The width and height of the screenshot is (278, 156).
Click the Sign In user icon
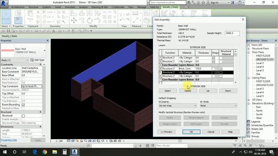pyautogui.click(x=208, y=3)
